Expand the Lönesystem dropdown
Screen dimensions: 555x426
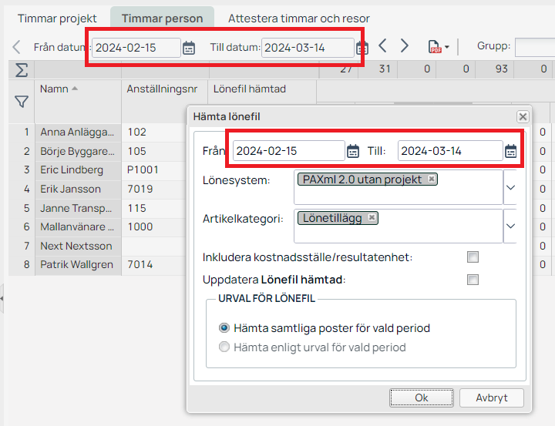click(x=510, y=187)
